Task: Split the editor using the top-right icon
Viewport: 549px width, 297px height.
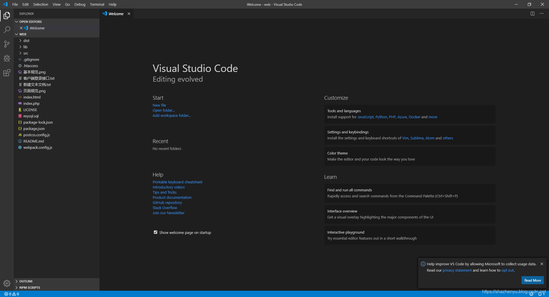Action: pos(532,13)
